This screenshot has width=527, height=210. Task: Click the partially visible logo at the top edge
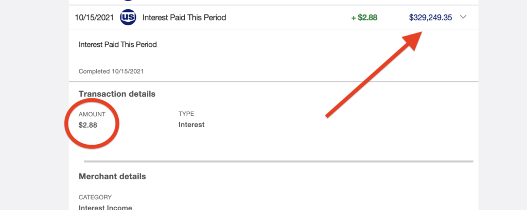click(x=128, y=1)
